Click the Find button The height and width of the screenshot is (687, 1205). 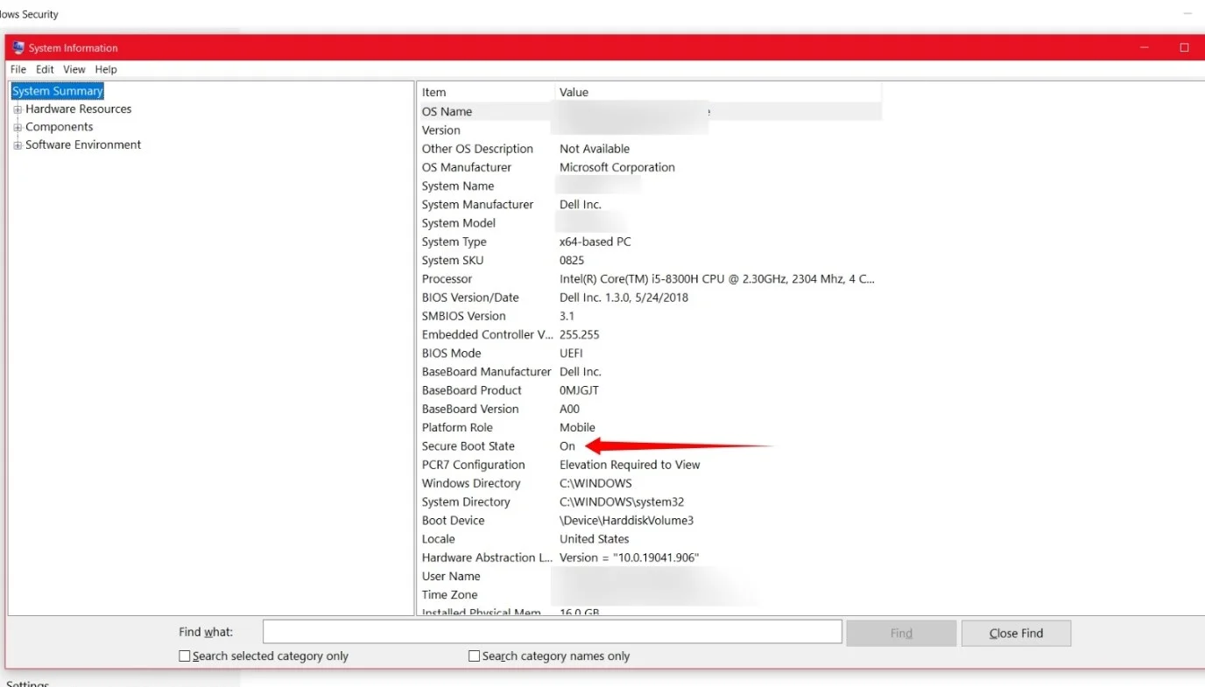pyautogui.click(x=901, y=633)
